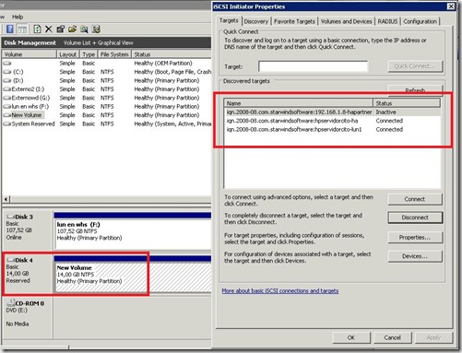462x353 pixels.
Task: Click the black X Delete toolbar icon
Action: click(x=49, y=29)
